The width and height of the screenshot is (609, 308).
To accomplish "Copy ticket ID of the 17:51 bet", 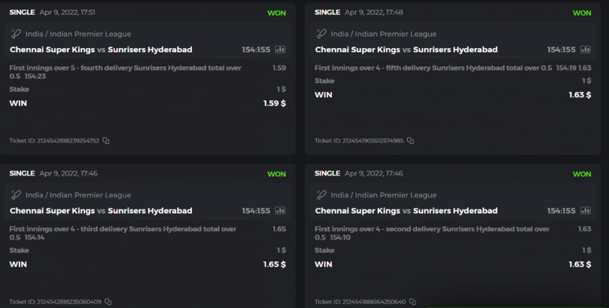I will (106, 141).
